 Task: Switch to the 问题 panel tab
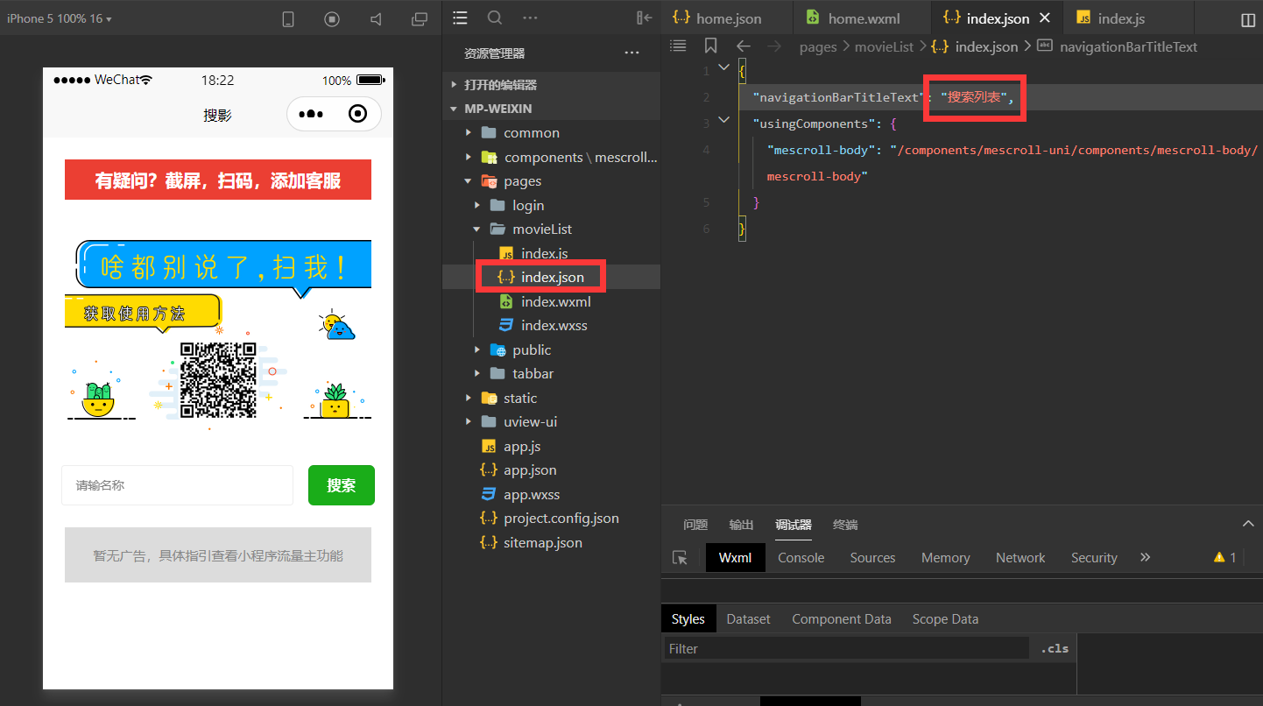pos(695,525)
